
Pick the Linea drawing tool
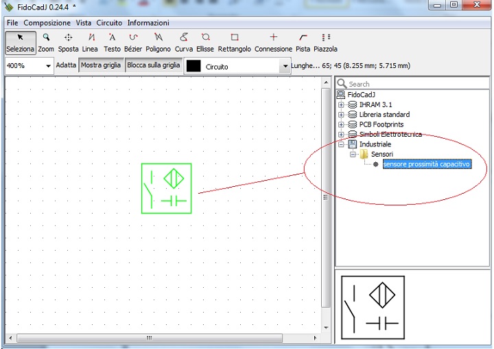[91, 43]
